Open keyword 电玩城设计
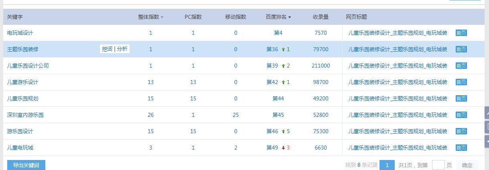 (20, 33)
